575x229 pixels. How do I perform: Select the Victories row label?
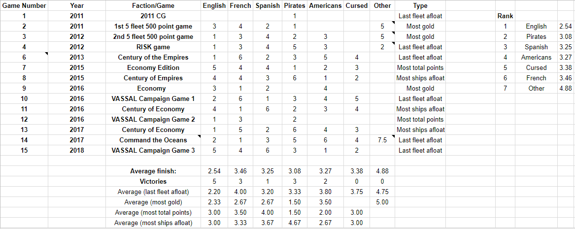click(153, 181)
